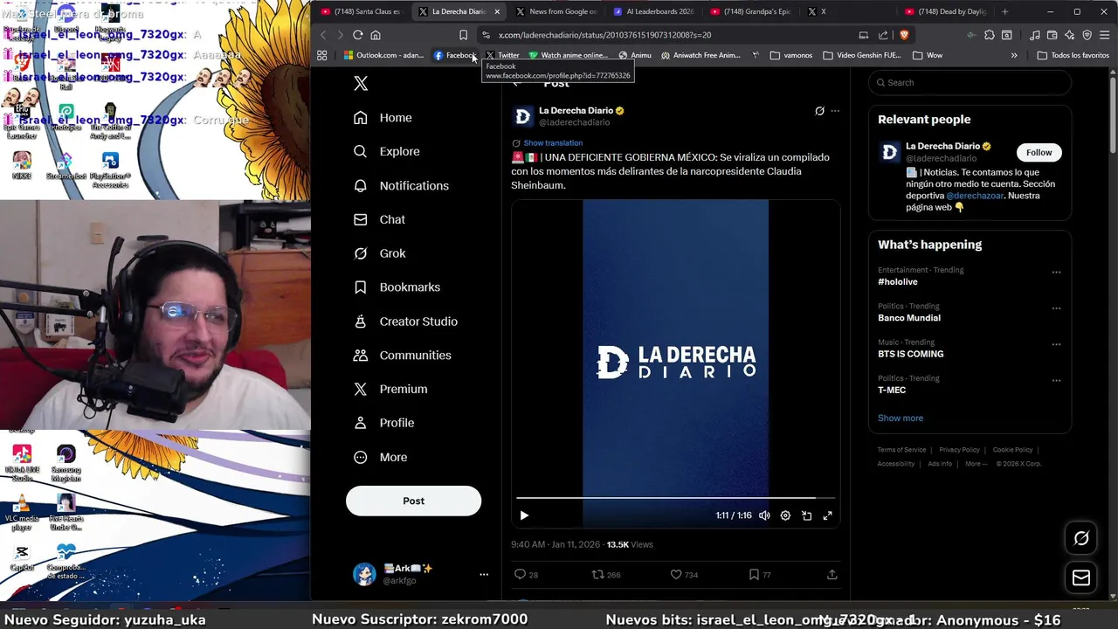Bookmark this page in the address bar
The height and width of the screenshot is (629, 1118).
(463, 35)
